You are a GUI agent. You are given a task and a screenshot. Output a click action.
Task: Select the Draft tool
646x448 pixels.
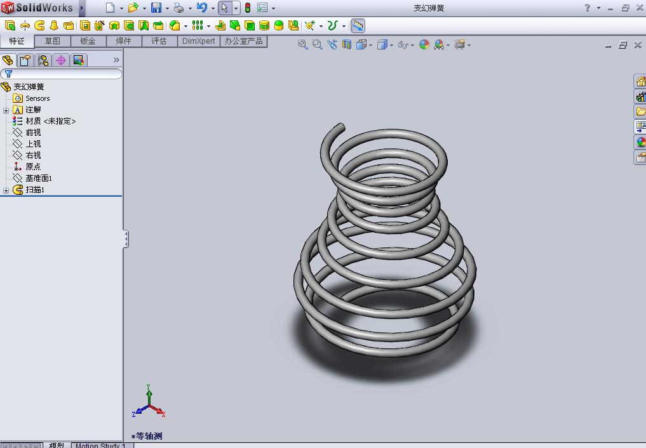point(235,25)
